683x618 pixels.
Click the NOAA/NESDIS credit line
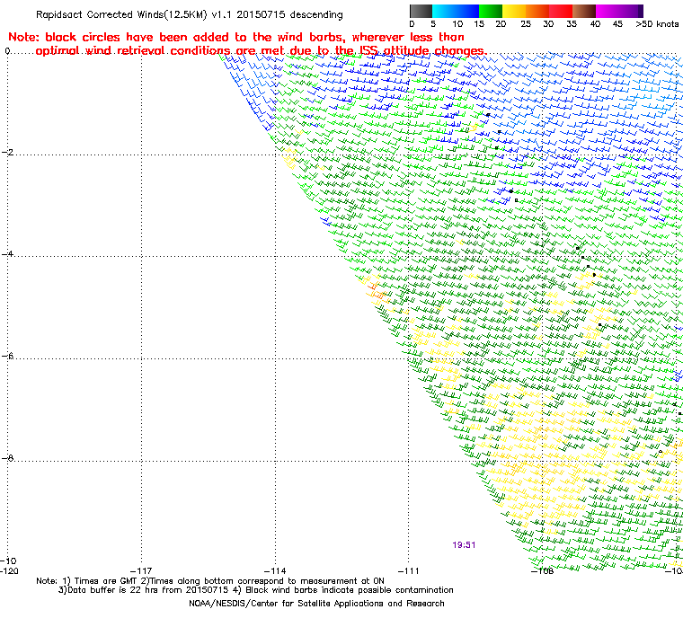click(316, 604)
